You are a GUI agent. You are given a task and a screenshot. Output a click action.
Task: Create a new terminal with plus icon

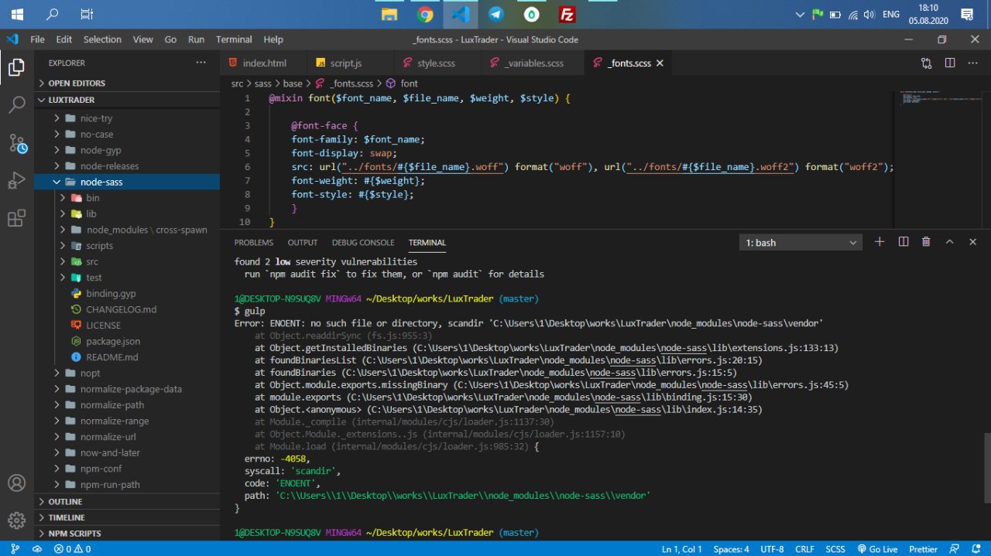[x=880, y=242]
